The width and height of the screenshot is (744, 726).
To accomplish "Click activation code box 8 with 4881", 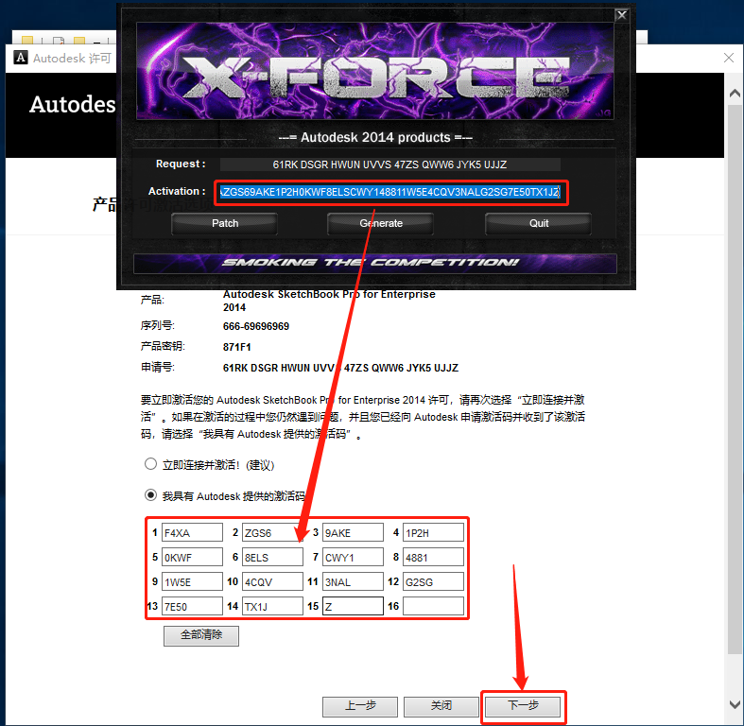I will (x=433, y=557).
